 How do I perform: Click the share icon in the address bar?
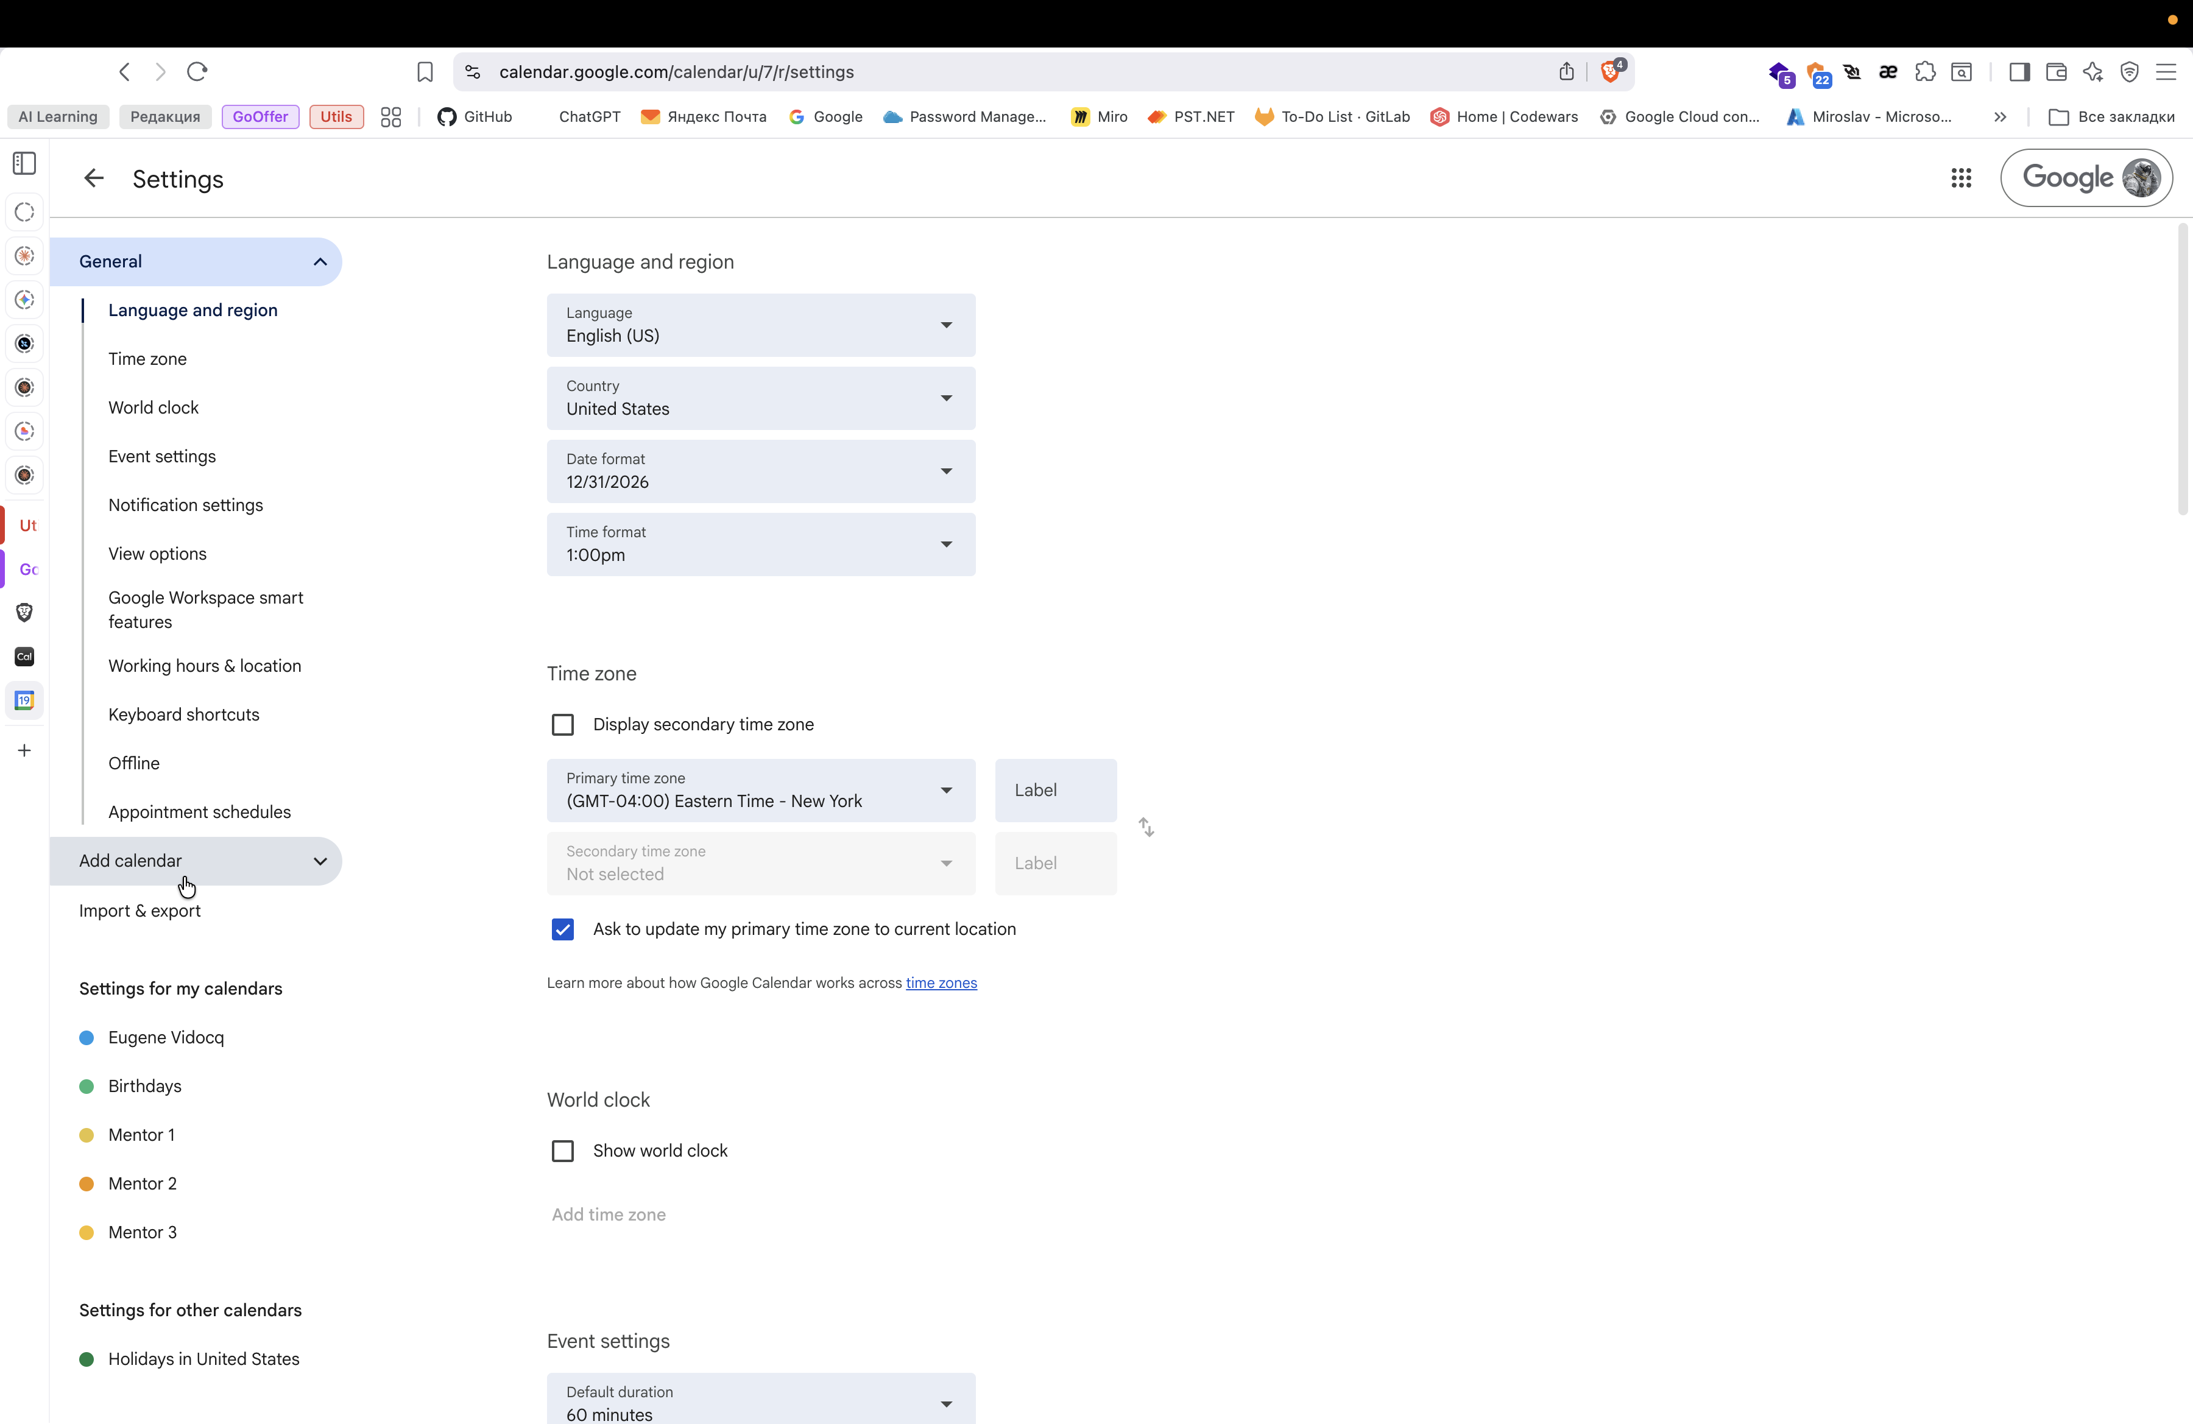pos(1566,72)
